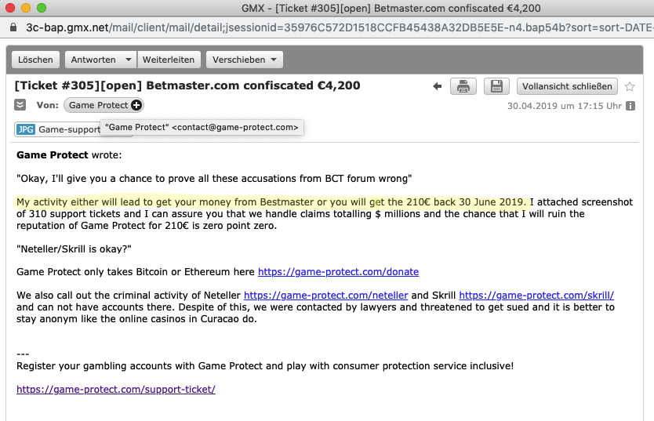Screen dimensions: 654x421
Task: Open the game-protect.com/skrill/ link
Action: [536, 295]
